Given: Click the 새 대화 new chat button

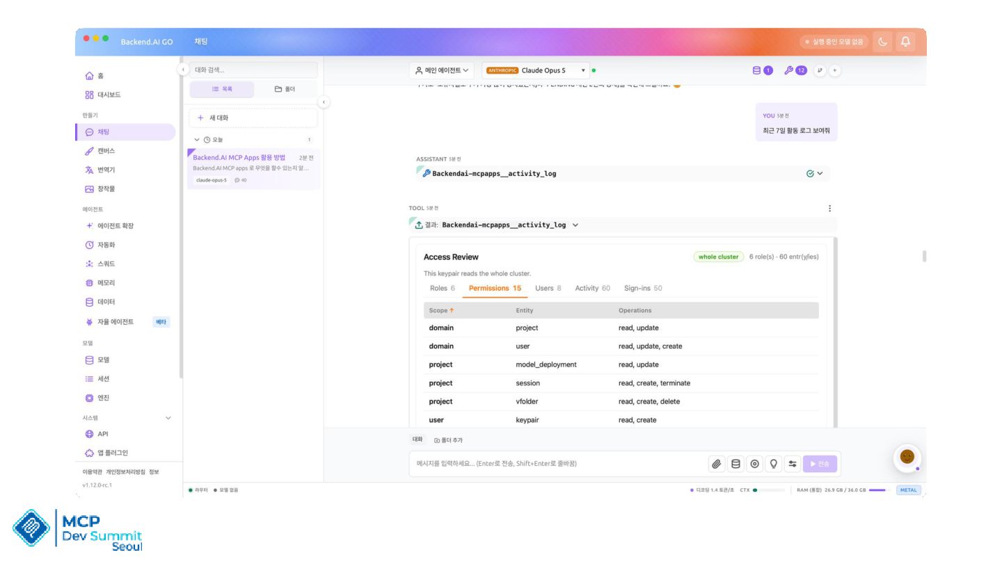Looking at the screenshot, I should pyautogui.click(x=253, y=118).
